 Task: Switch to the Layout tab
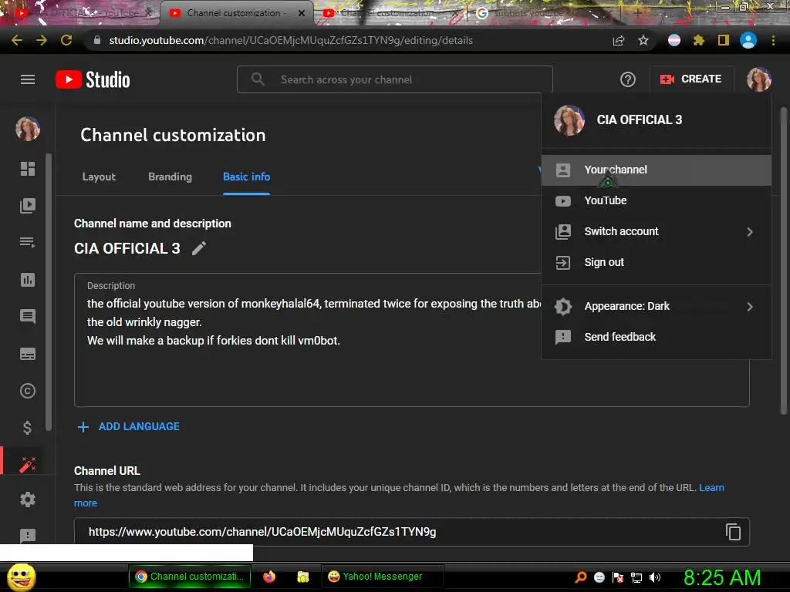(99, 177)
